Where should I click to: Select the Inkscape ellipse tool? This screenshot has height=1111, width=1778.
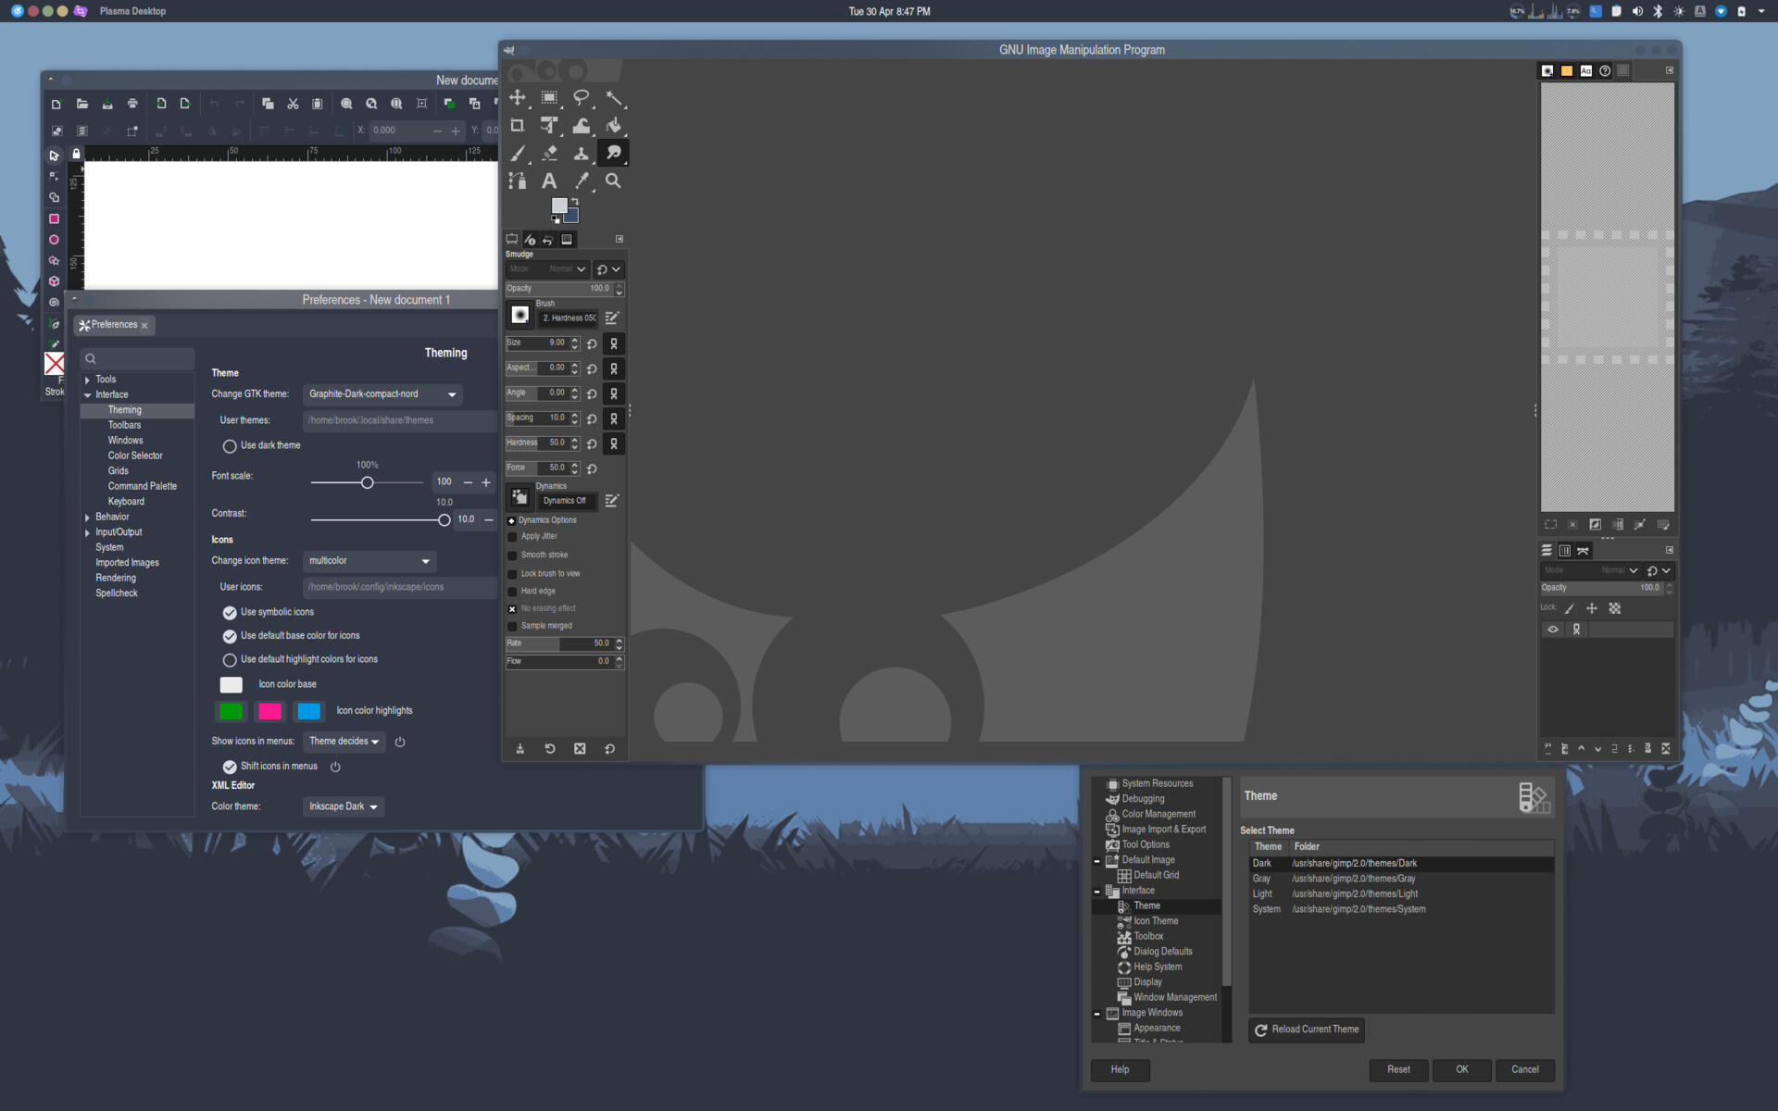(x=54, y=240)
